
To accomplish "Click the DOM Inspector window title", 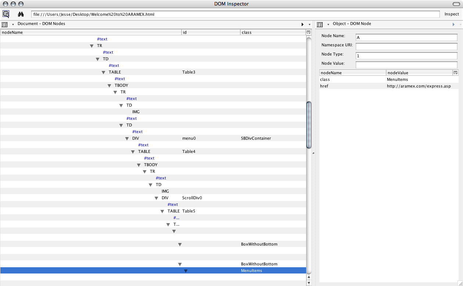I will [x=232, y=4].
